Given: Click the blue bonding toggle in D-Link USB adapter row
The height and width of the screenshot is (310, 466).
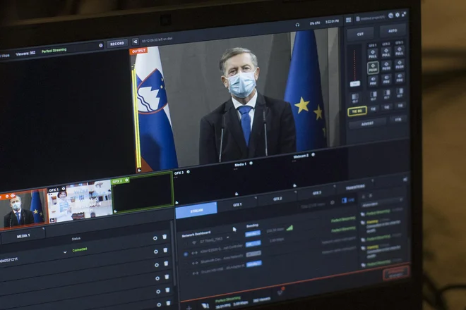Looking at the screenshot, I should click(253, 263).
